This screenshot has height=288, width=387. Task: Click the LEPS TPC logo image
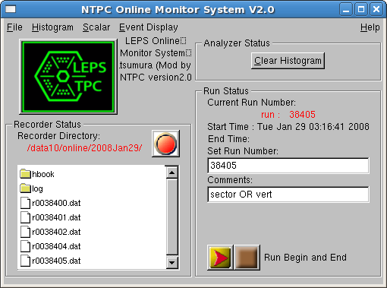coord(68,77)
